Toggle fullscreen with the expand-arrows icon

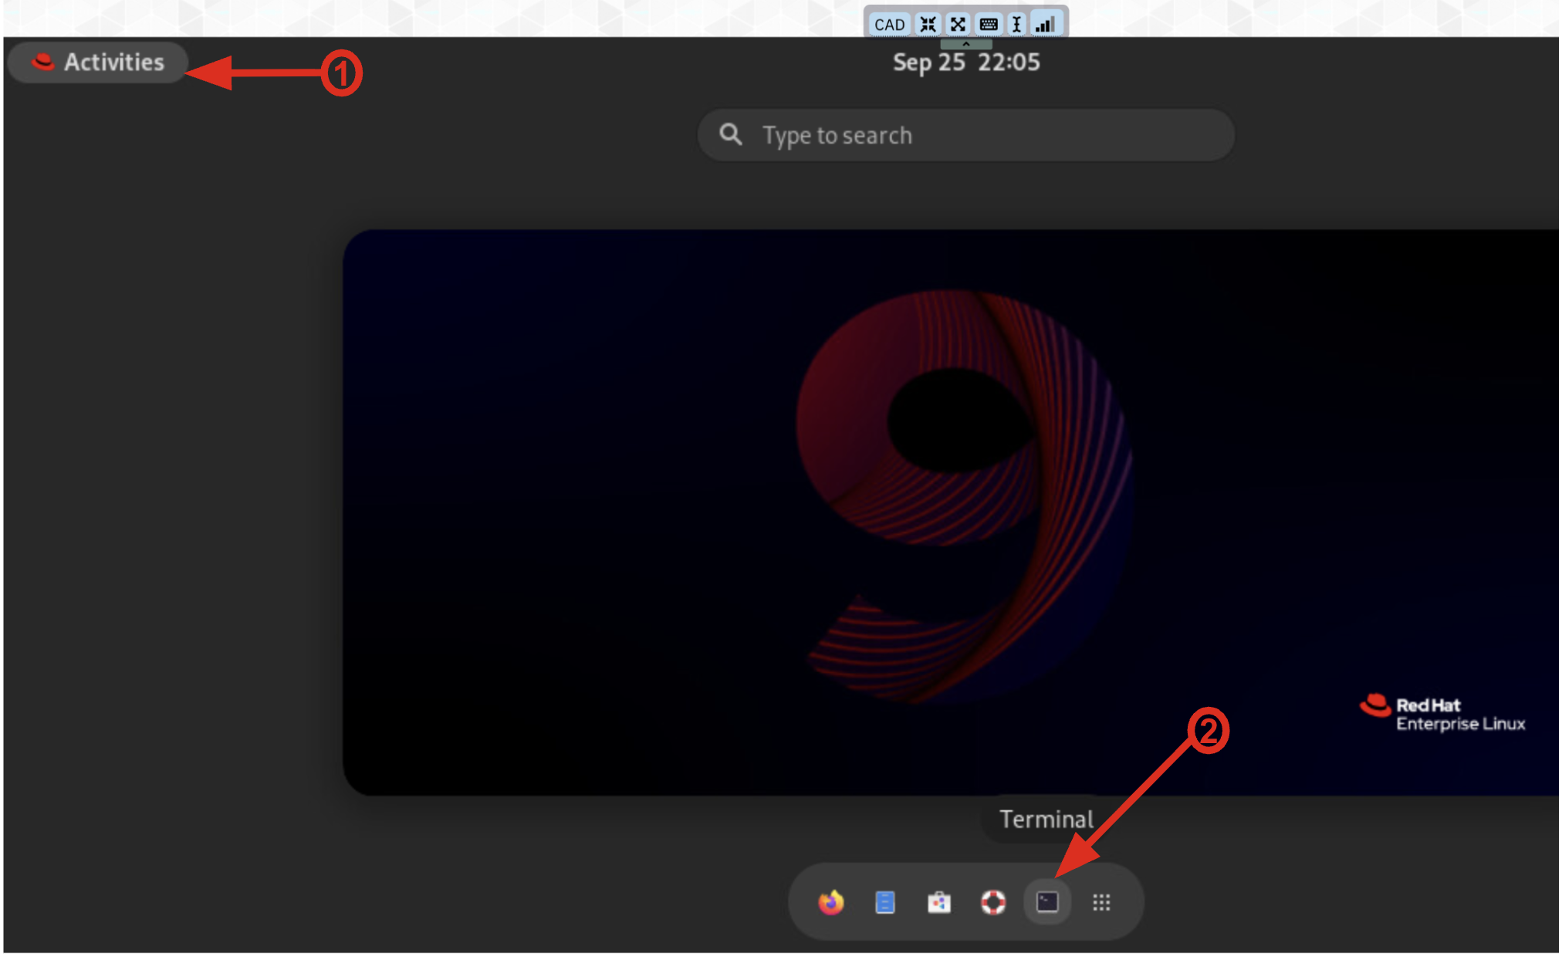[958, 25]
